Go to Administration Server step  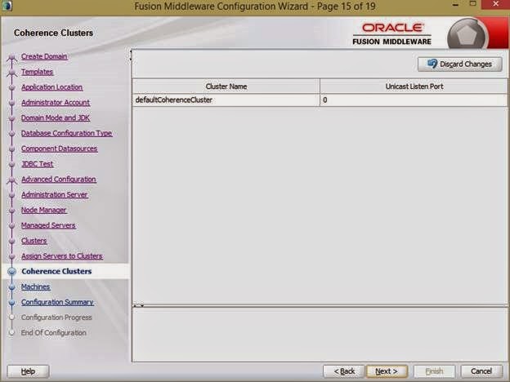54,194
